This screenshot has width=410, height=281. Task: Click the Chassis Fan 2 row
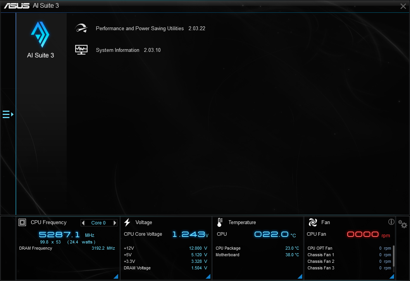coord(349,261)
